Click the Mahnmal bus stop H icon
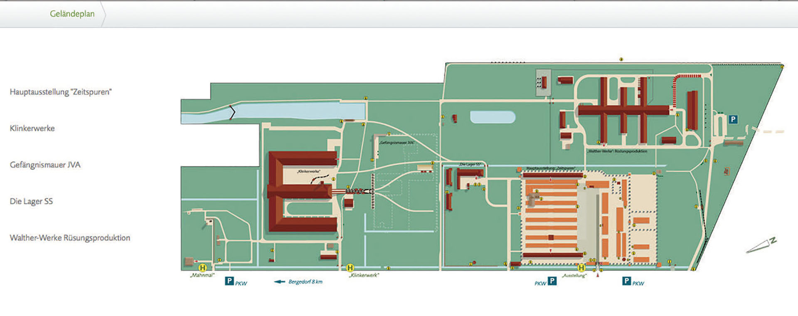The image size is (798, 316). coord(203,268)
